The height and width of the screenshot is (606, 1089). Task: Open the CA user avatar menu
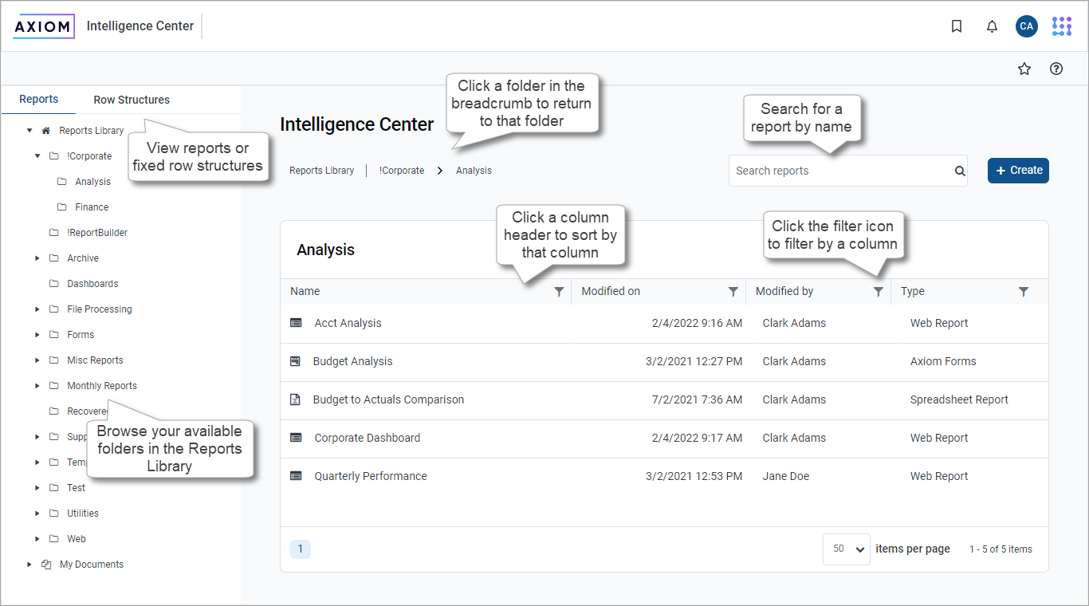(x=1026, y=26)
